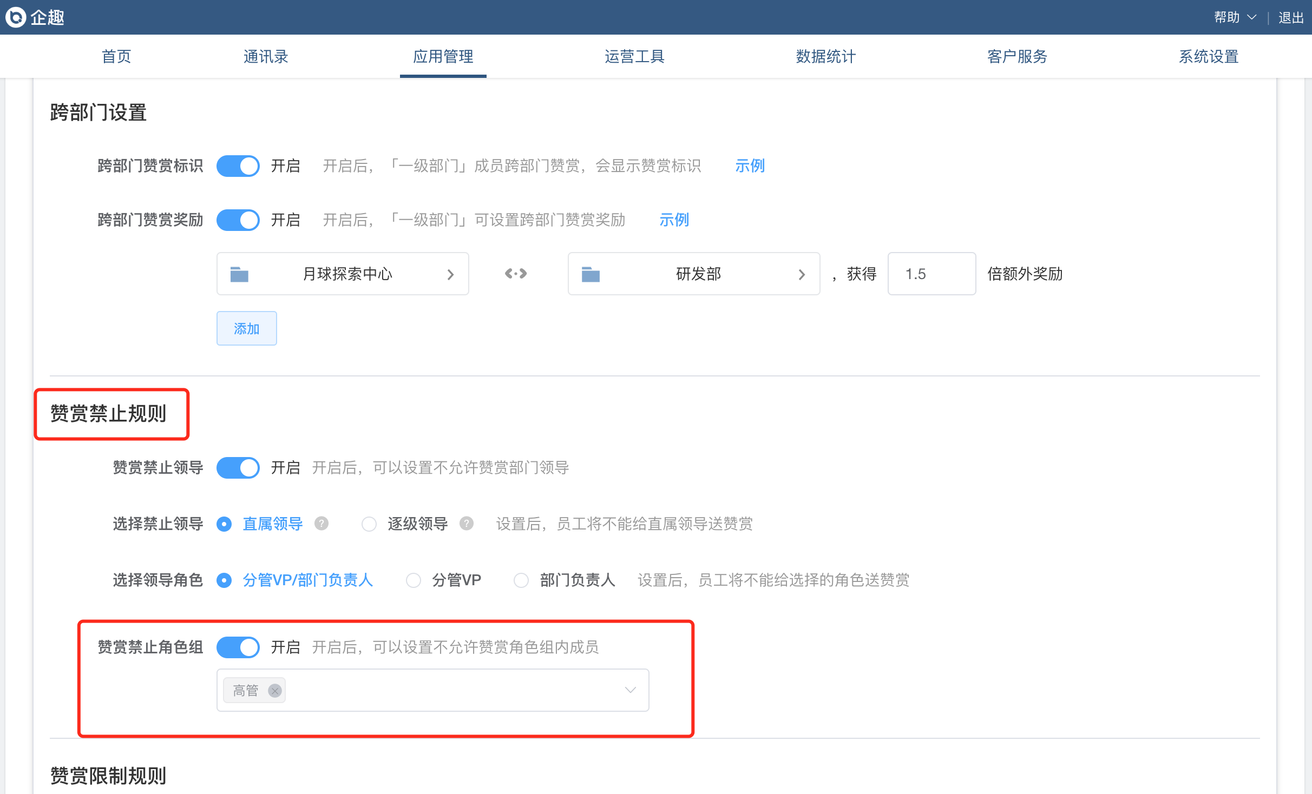Remove the 高管 tag with its x icon
This screenshot has height=794, width=1312.
pos(275,691)
